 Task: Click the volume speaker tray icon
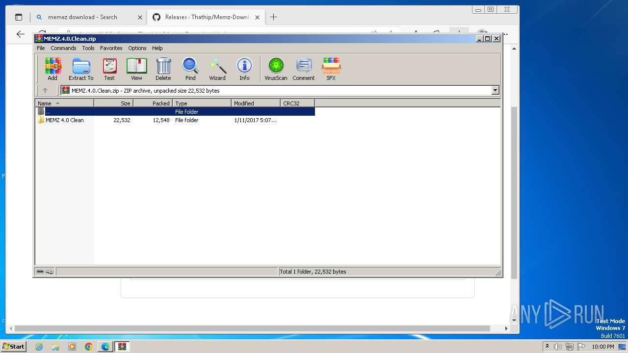[558, 347]
